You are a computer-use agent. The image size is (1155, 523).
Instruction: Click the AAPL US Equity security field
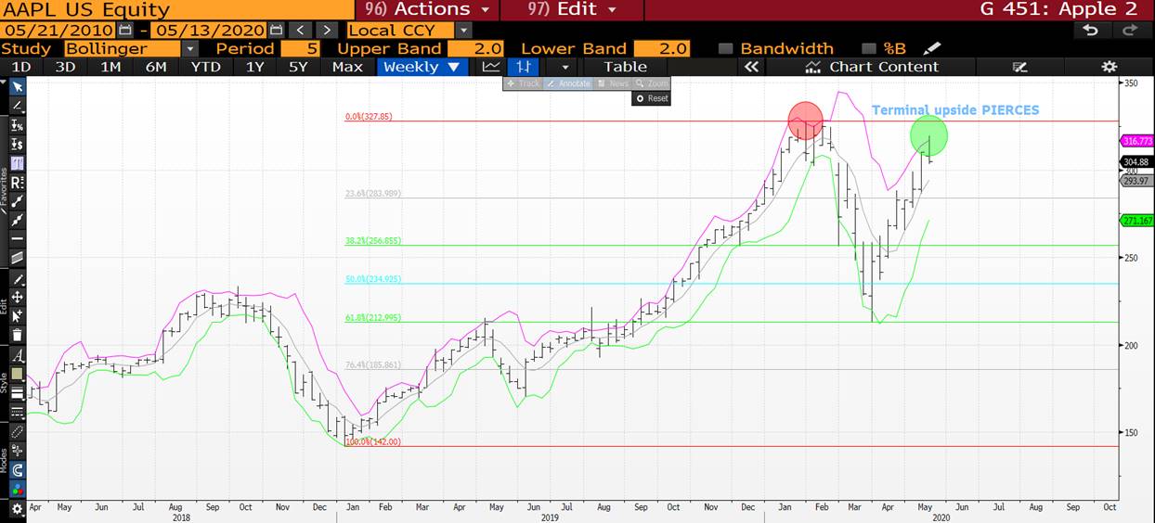pos(176,9)
